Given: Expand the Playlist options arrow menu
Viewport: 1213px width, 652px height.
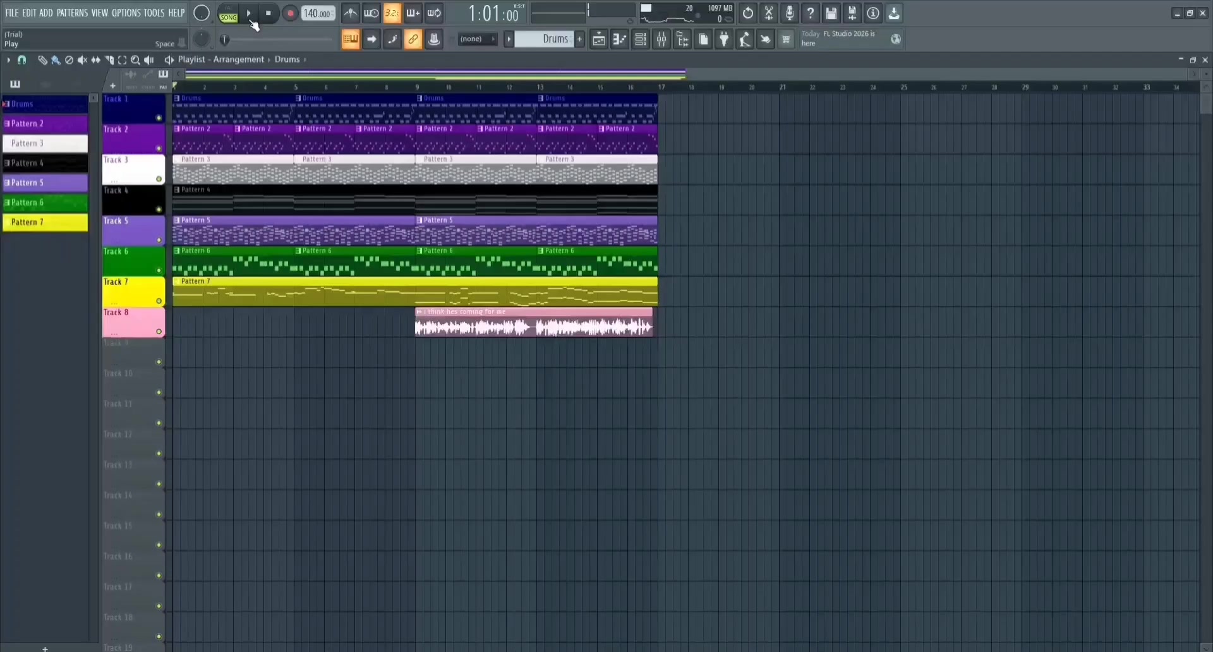Looking at the screenshot, I should [8, 60].
